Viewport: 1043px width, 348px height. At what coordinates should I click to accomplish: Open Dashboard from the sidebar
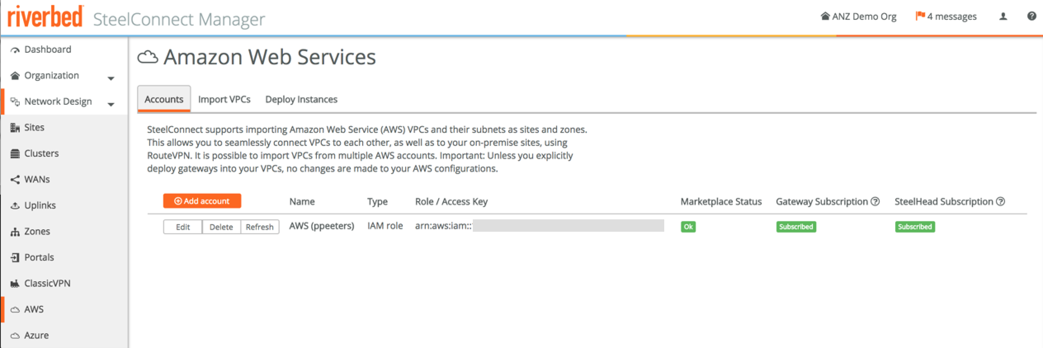[x=47, y=49]
